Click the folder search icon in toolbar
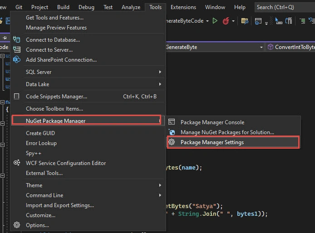The height and width of the screenshot is (233, 315). [x=245, y=21]
